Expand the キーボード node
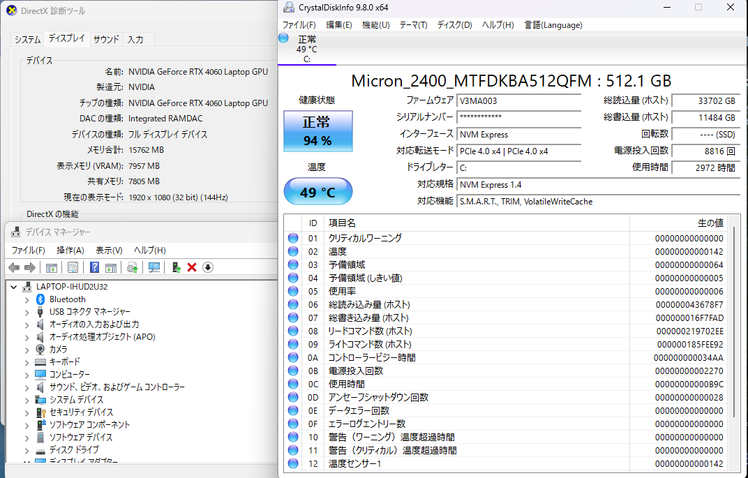The height and width of the screenshot is (478, 748). (x=27, y=362)
